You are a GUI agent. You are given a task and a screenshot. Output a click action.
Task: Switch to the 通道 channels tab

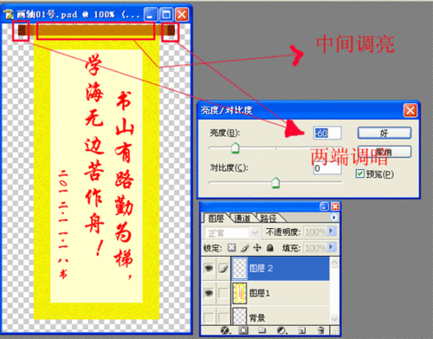click(242, 218)
